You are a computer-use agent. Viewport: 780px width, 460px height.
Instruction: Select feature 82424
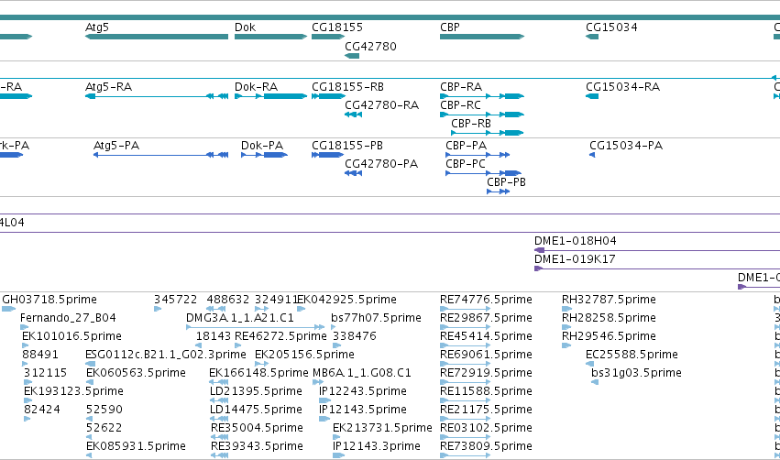27,419
